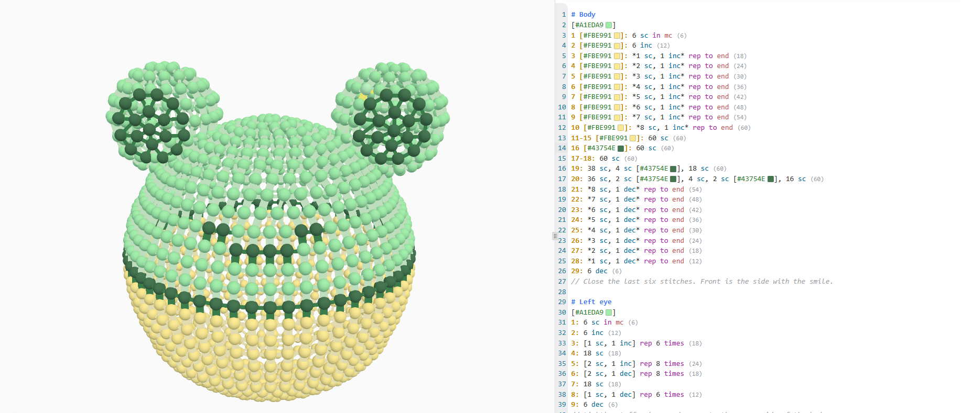The width and height of the screenshot is (972, 413).
Task: Click '*8 sc, 1 dec* rep to end' text
Action: click(x=636, y=189)
